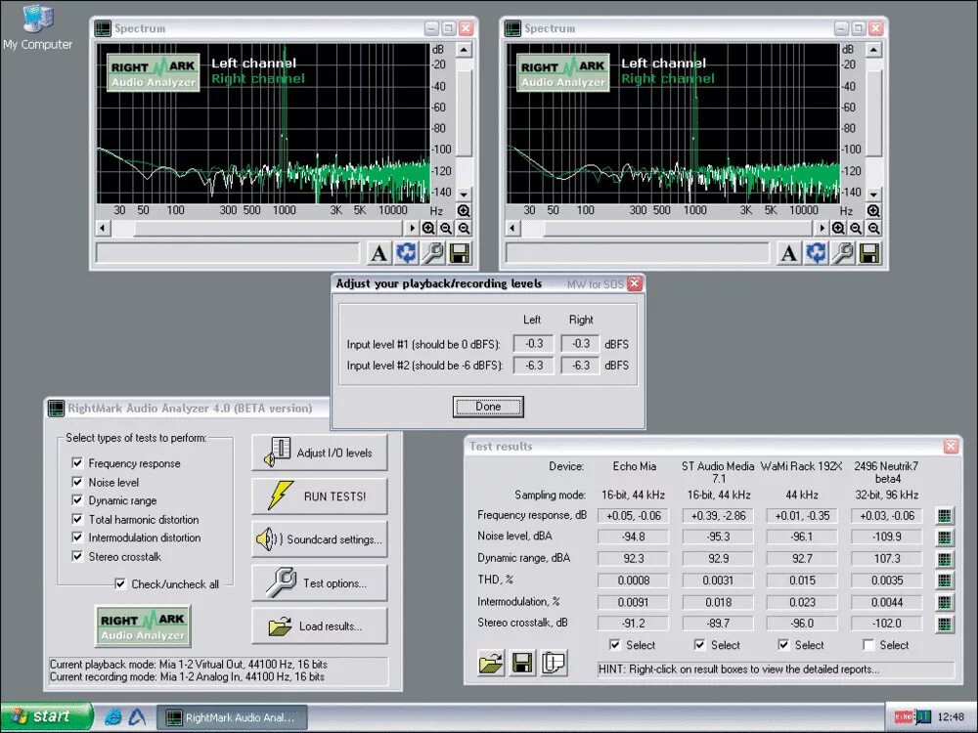Open the graph icon for the Dynamic range row
This screenshot has height=733, width=978.
click(945, 558)
